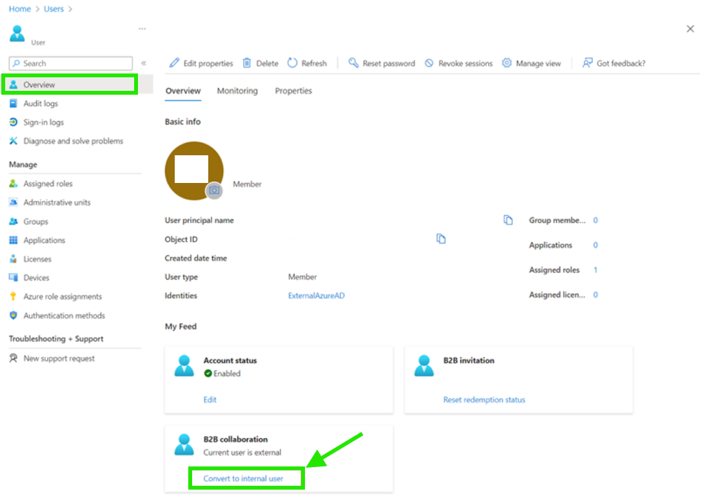Switch to the Monitoring tab
This screenshot has width=706, height=498.
237,91
